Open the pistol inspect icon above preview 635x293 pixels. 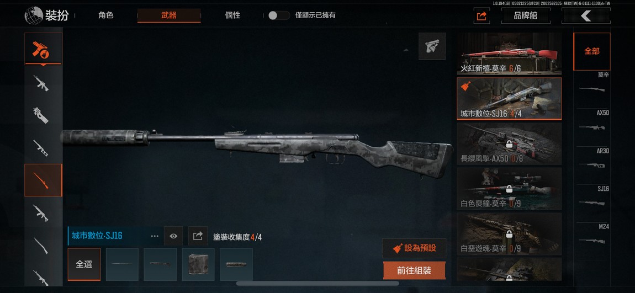coord(432,46)
